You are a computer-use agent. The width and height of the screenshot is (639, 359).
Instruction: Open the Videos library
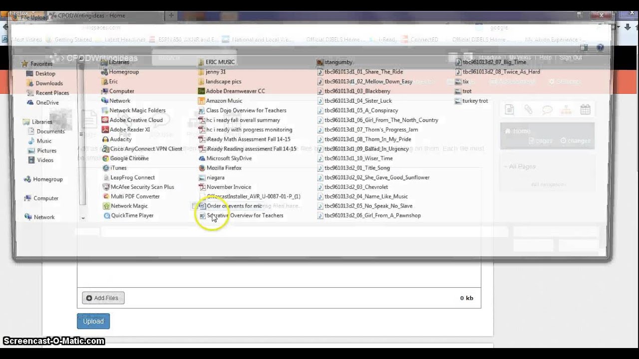40,160
